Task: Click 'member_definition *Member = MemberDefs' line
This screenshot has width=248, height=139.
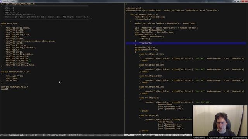Action: pos(165,24)
